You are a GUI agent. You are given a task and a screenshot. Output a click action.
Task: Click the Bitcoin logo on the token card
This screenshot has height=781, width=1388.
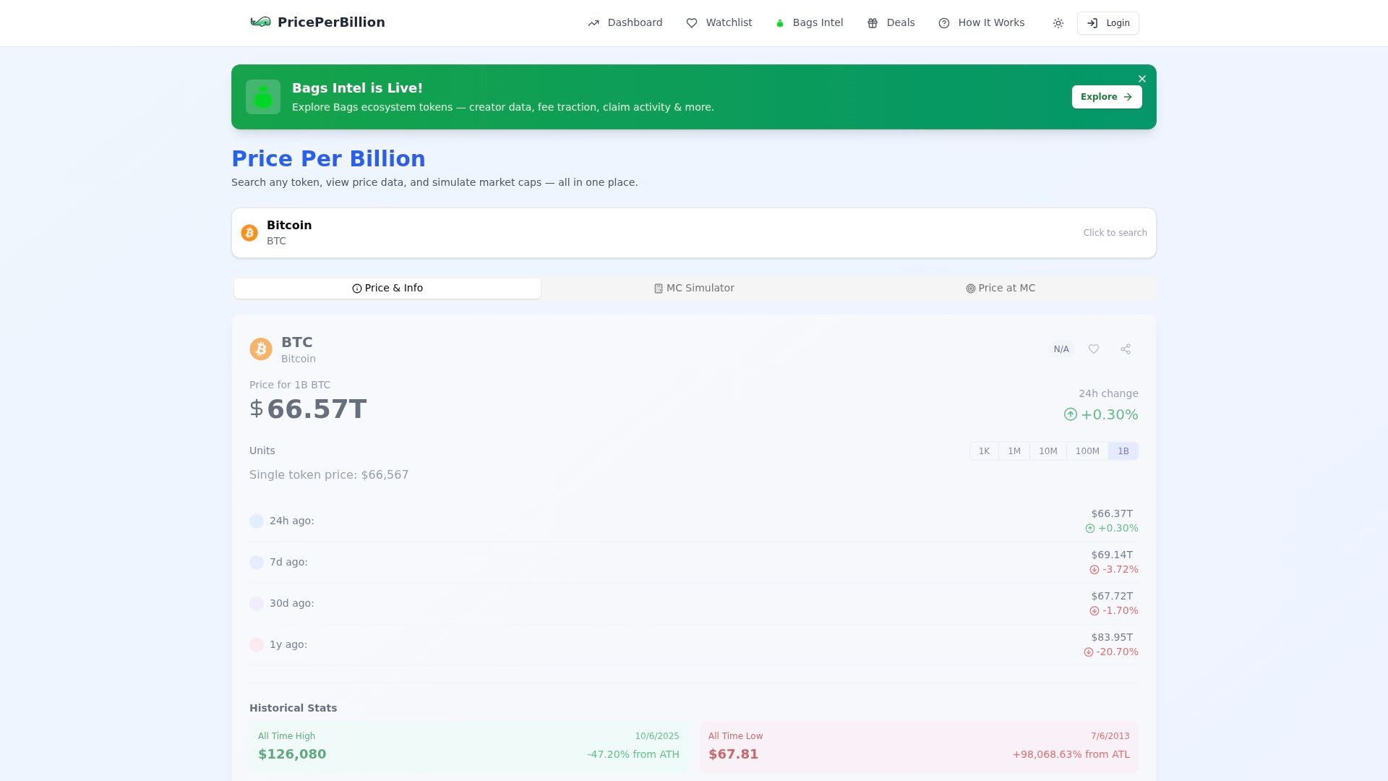click(261, 349)
